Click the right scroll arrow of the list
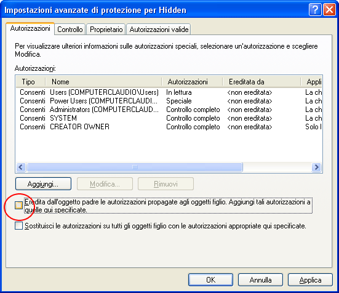This screenshot has width=339, height=293. click(x=316, y=167)
